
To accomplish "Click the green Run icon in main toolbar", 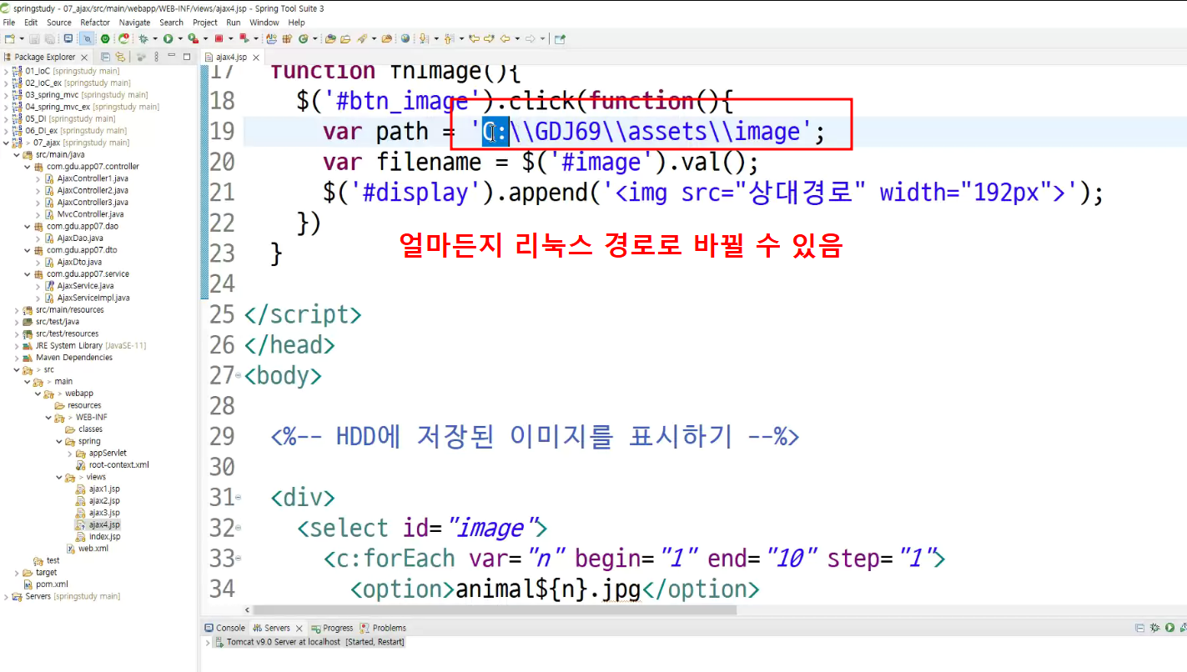I will pyautogui.click(x=168, y=38).
